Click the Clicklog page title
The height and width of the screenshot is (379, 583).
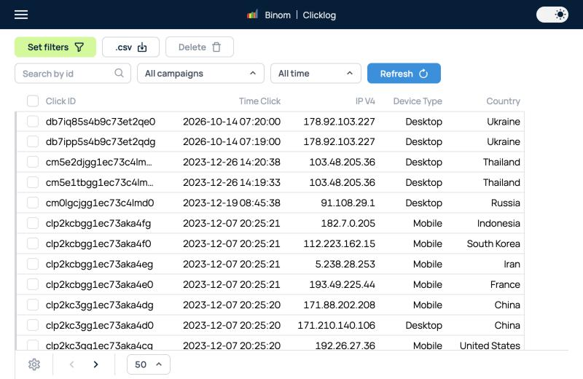pyautogui.click(x=319, y=15)
